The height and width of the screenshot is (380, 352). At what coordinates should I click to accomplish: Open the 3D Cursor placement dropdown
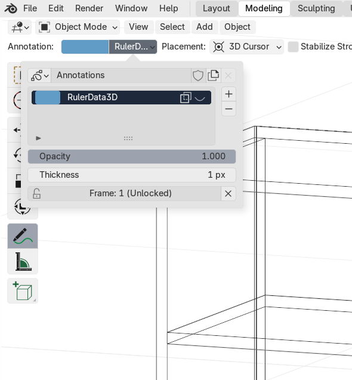tap(246, 47)
